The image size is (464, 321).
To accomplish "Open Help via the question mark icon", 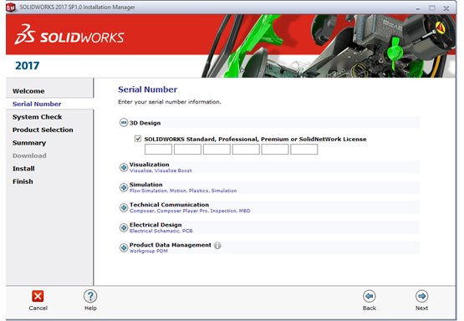I will (90, 296).
